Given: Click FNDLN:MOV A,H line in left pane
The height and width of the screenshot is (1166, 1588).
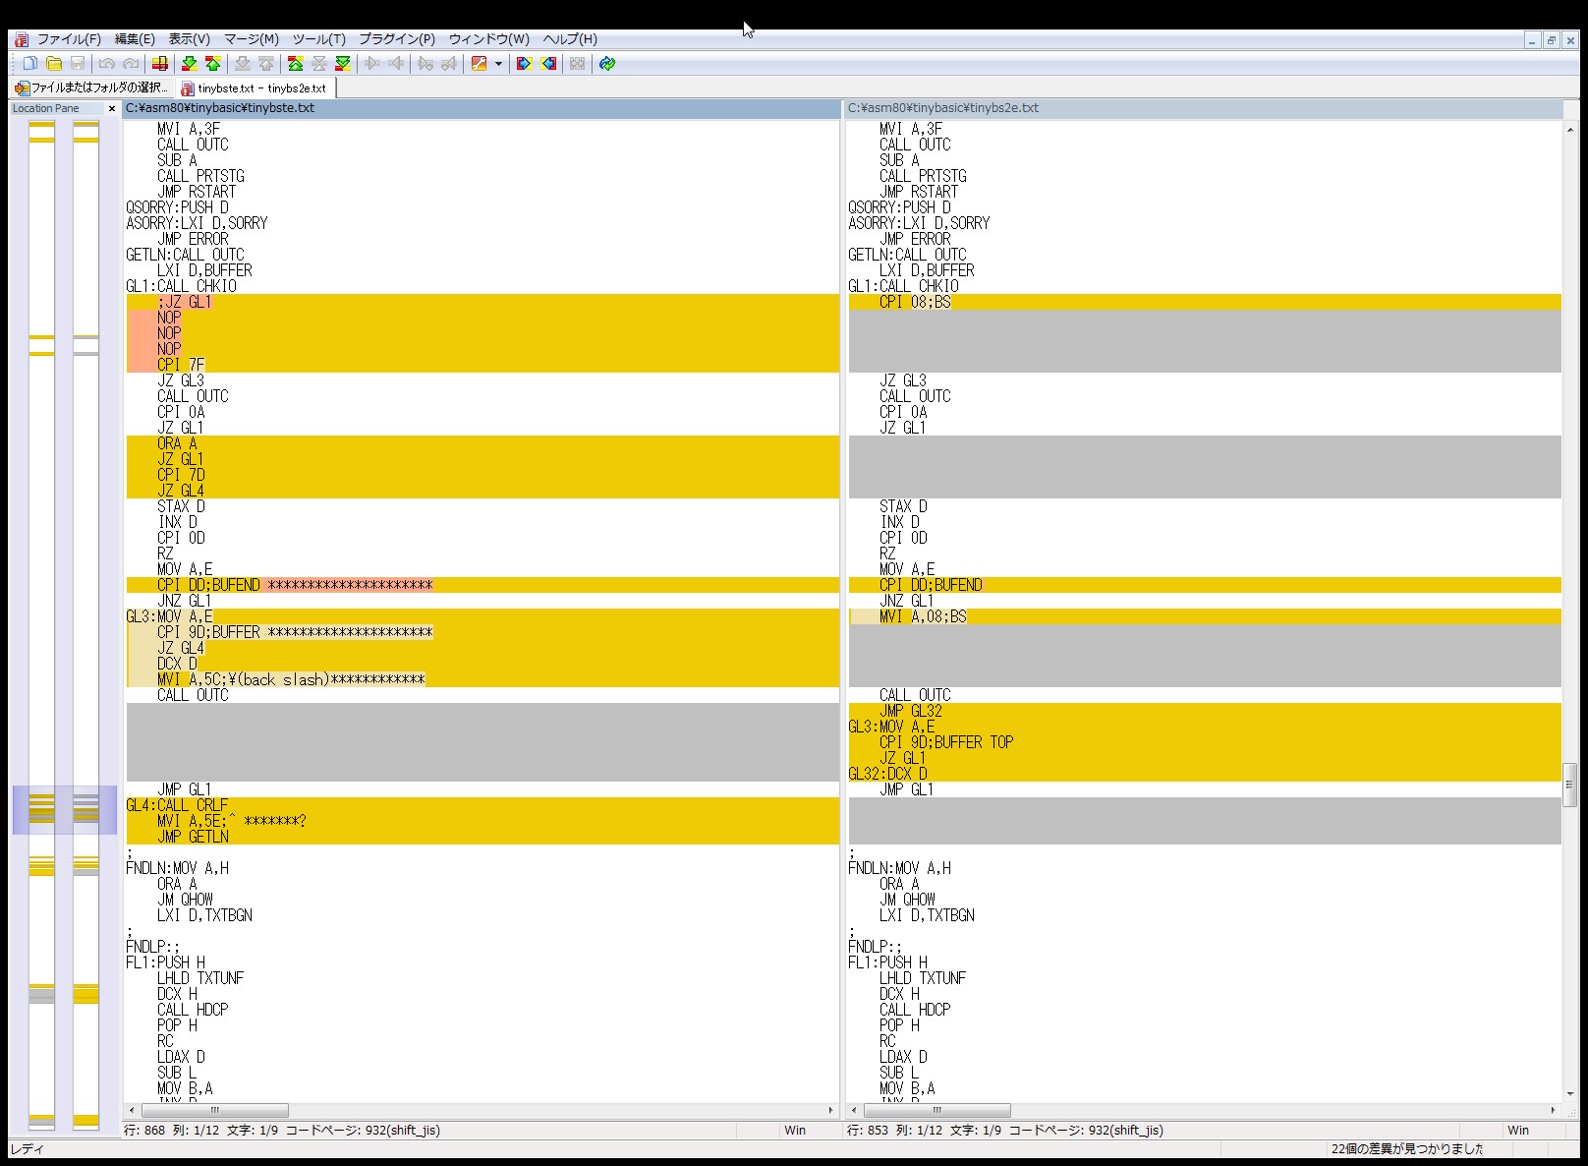Looking at the screenshot, I should 482,868.
